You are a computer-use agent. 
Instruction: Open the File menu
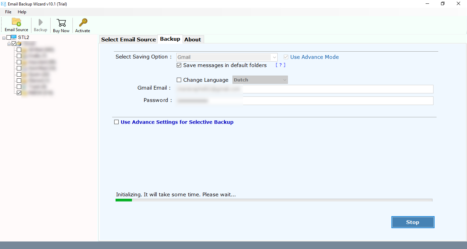point(8,12)
